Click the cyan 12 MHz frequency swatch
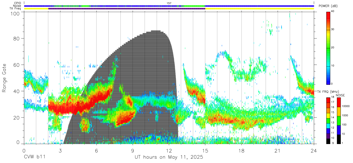353x163 pixels. 328,126
